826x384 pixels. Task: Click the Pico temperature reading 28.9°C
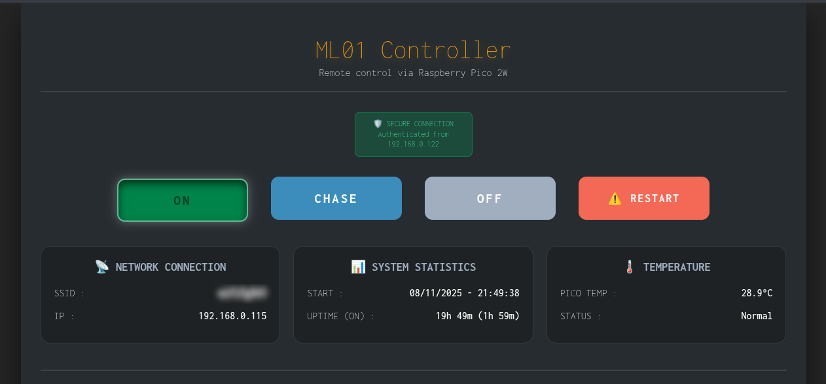pyautogui.click(x=757, y=293)
